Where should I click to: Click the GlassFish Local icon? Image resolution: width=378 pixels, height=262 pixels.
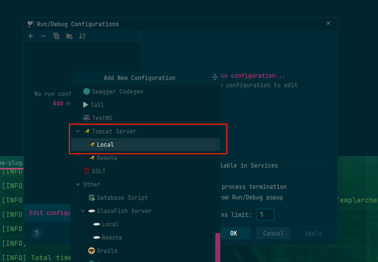coord(97,224)
